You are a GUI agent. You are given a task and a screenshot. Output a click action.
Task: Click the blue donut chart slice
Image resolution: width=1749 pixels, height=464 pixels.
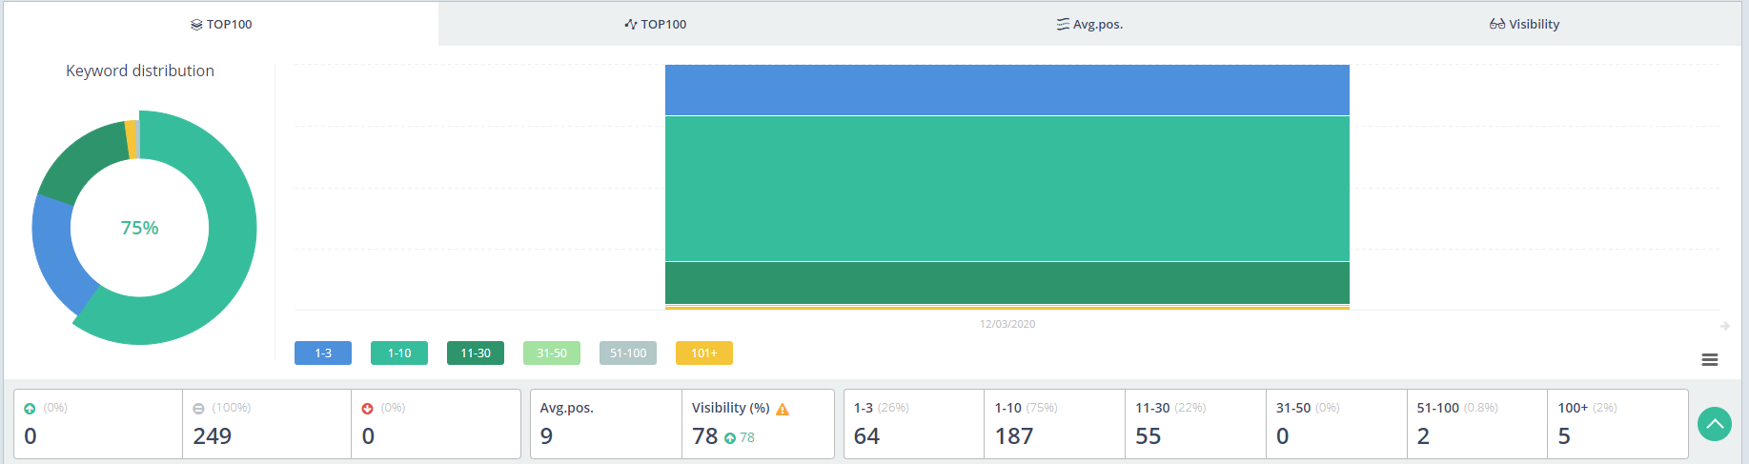click(59, 252)
